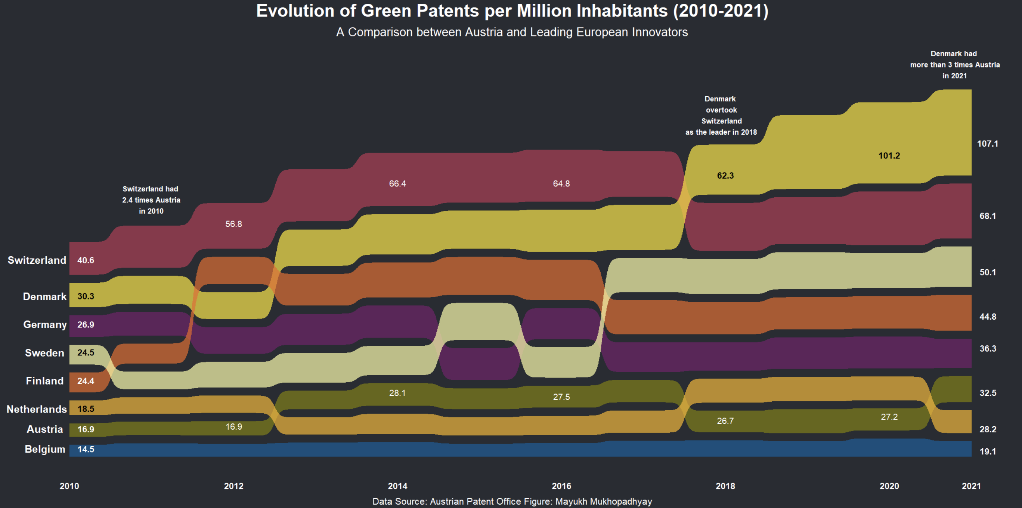
Task: Click the 2018 axis tick label
Action: 725,486
